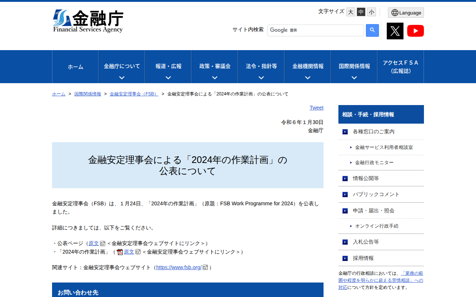
Task: Click the Tweet link
Action: [x=316, y=108]
